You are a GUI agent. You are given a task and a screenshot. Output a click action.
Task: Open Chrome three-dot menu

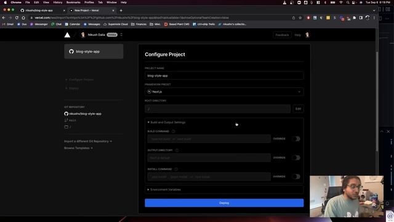coord(374,18)
